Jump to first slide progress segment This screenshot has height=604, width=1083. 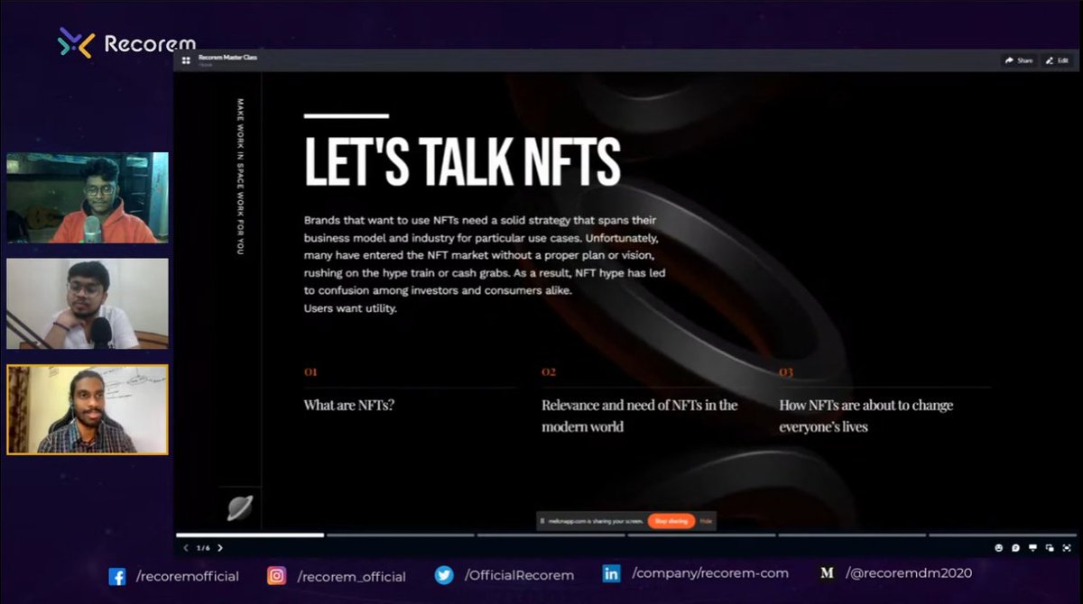[x=250, y=535]
